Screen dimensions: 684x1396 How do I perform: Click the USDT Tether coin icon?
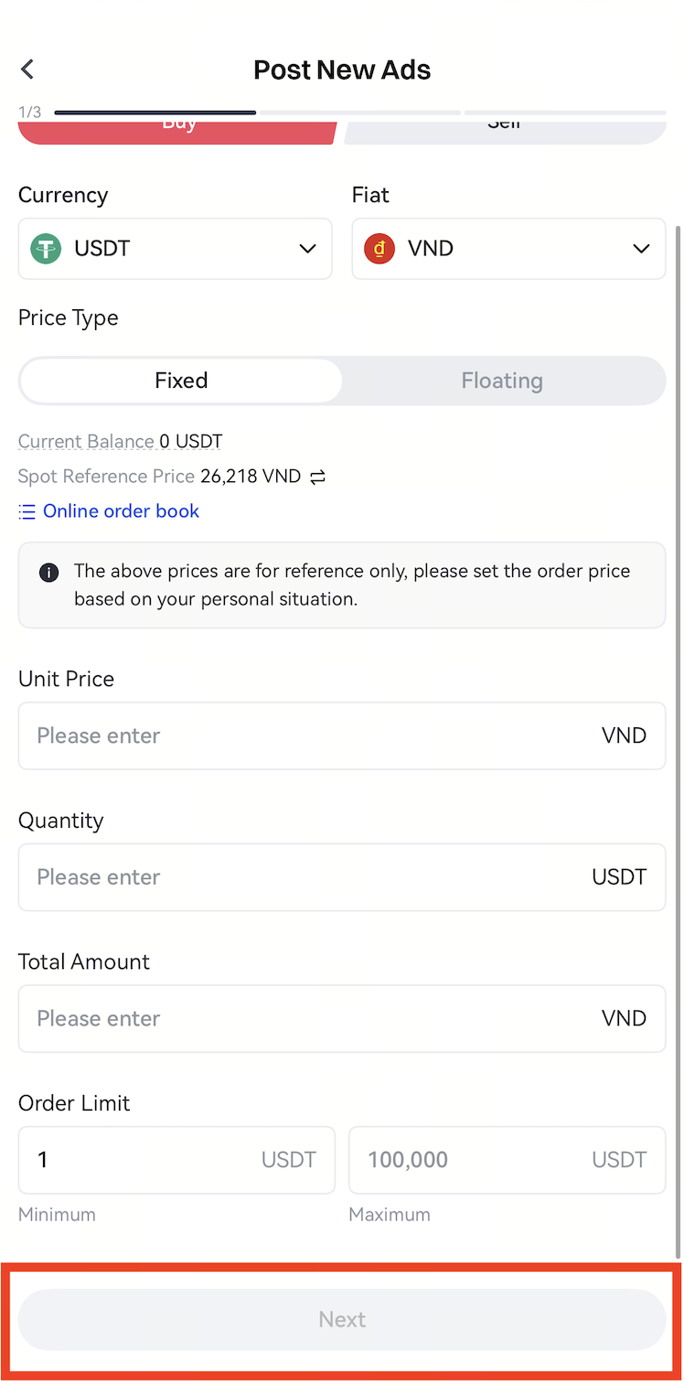pos(46,249)
